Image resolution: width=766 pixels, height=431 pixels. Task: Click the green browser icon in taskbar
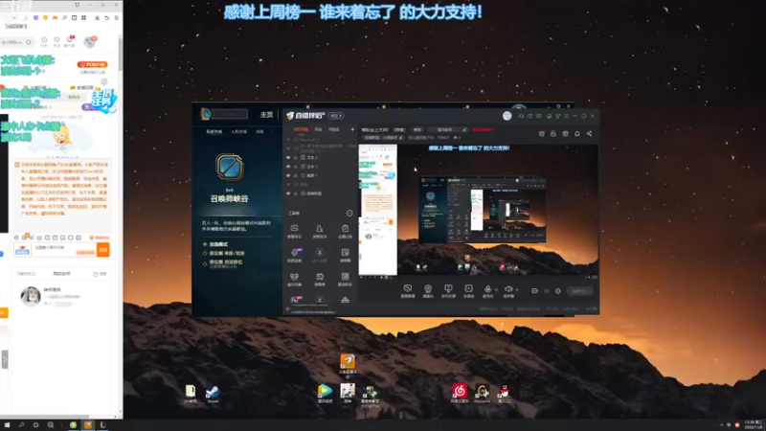click(73, 425)
